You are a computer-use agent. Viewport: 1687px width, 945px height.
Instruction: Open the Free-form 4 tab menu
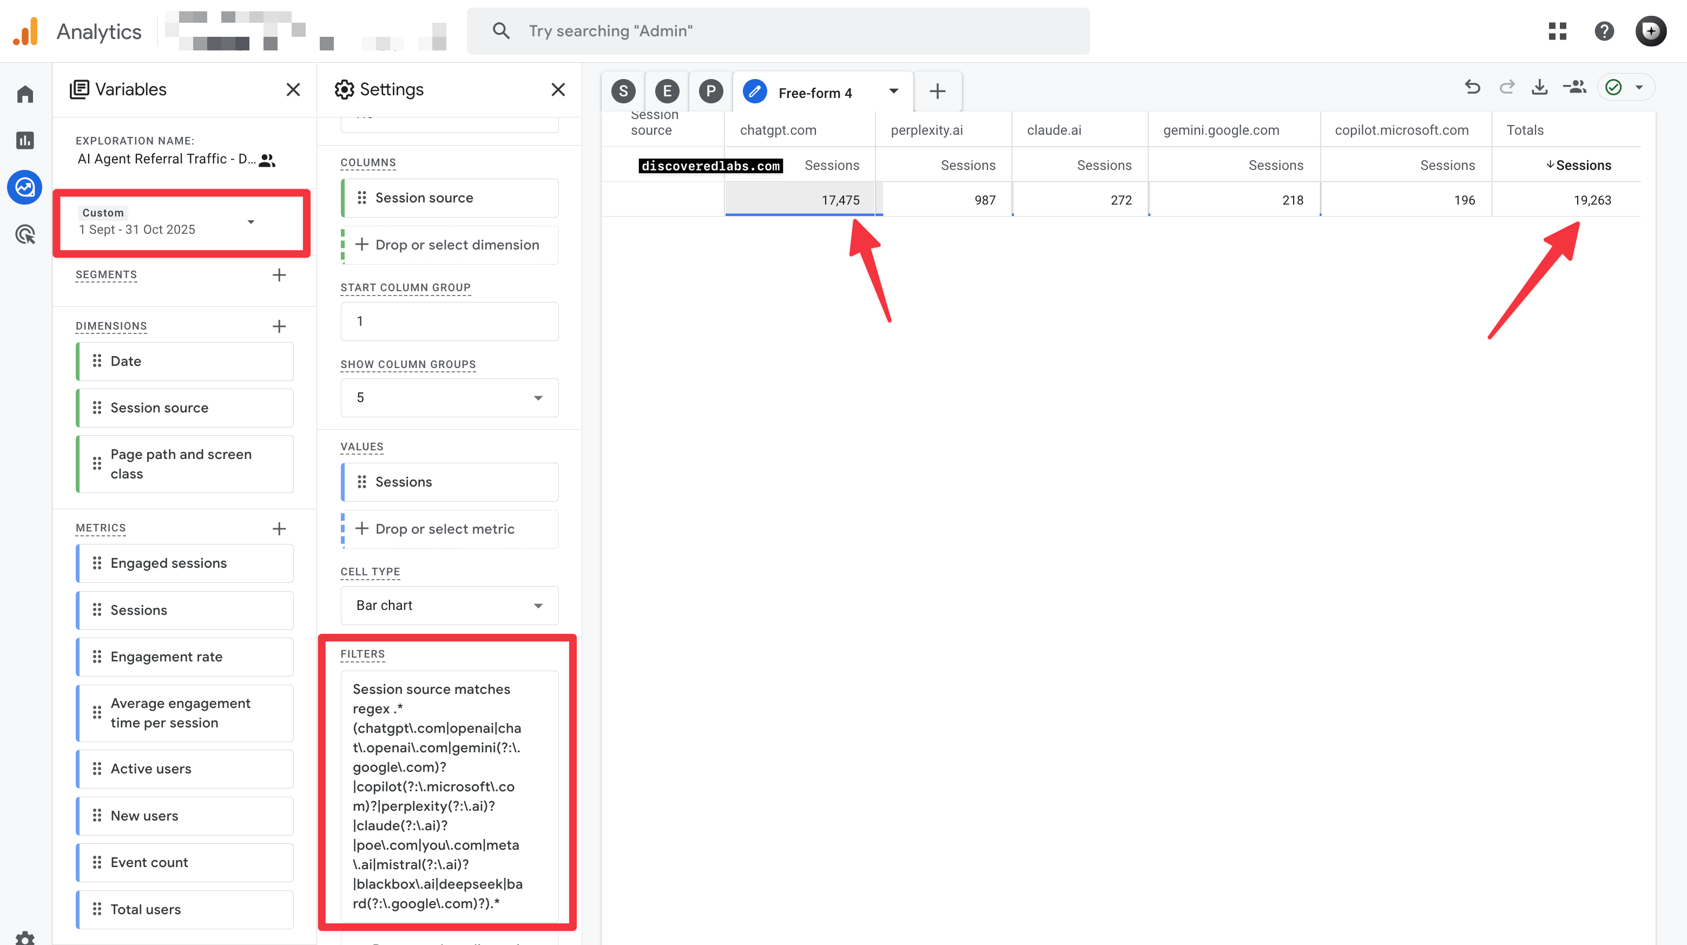click(x=893, y=91)
